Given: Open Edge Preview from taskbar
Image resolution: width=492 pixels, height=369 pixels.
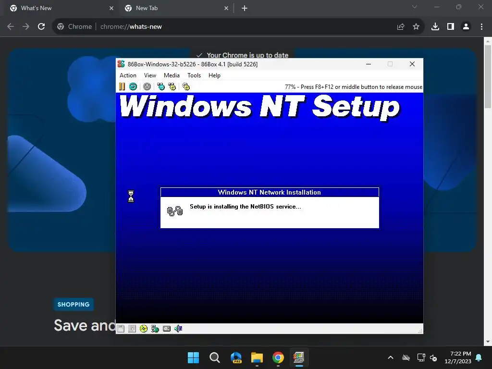Looking at the screenshot, I should [236, 357].
